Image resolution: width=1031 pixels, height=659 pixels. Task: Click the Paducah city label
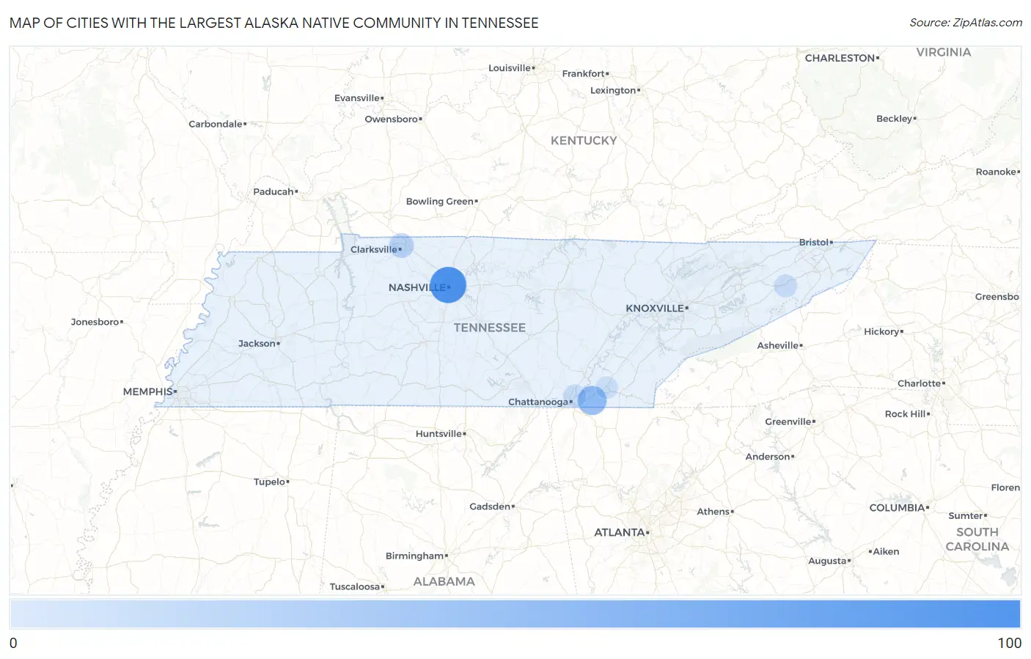274,192
